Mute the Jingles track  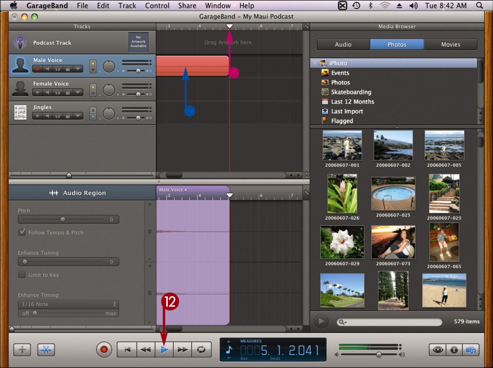tap(47, 116)
